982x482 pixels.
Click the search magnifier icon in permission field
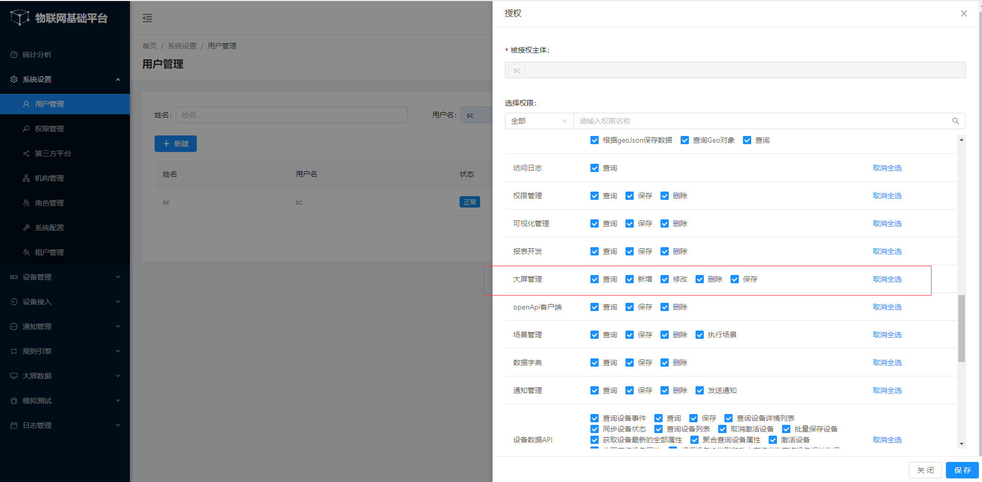(x=955, y=121)
